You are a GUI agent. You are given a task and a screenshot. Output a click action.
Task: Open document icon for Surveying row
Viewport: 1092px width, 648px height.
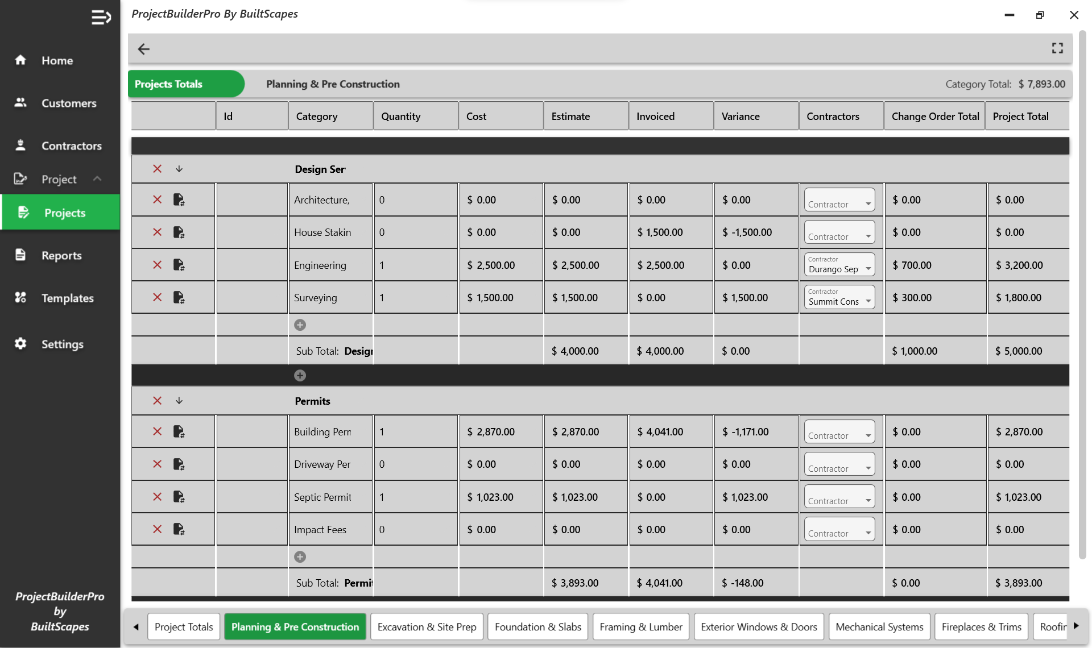(x=179, y=297)
